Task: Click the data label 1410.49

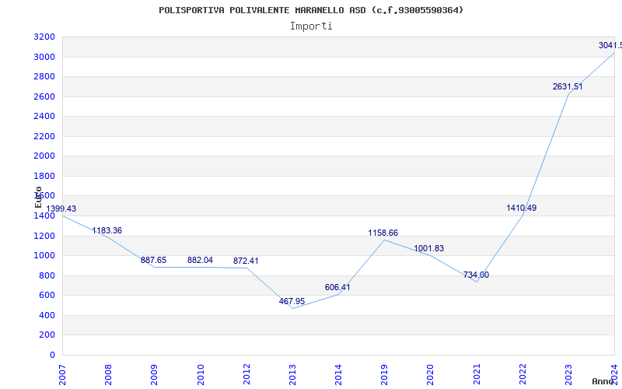Action: [521, 208]
